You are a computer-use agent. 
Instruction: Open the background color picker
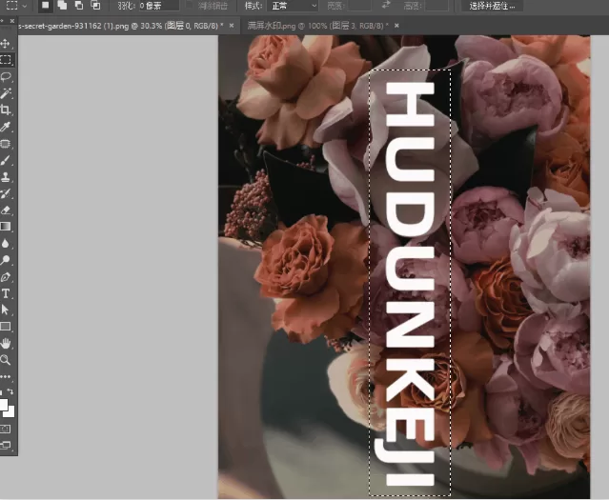click(x=10, y=412)
